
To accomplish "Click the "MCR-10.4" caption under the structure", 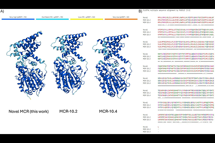I will (x=108, y=111).
